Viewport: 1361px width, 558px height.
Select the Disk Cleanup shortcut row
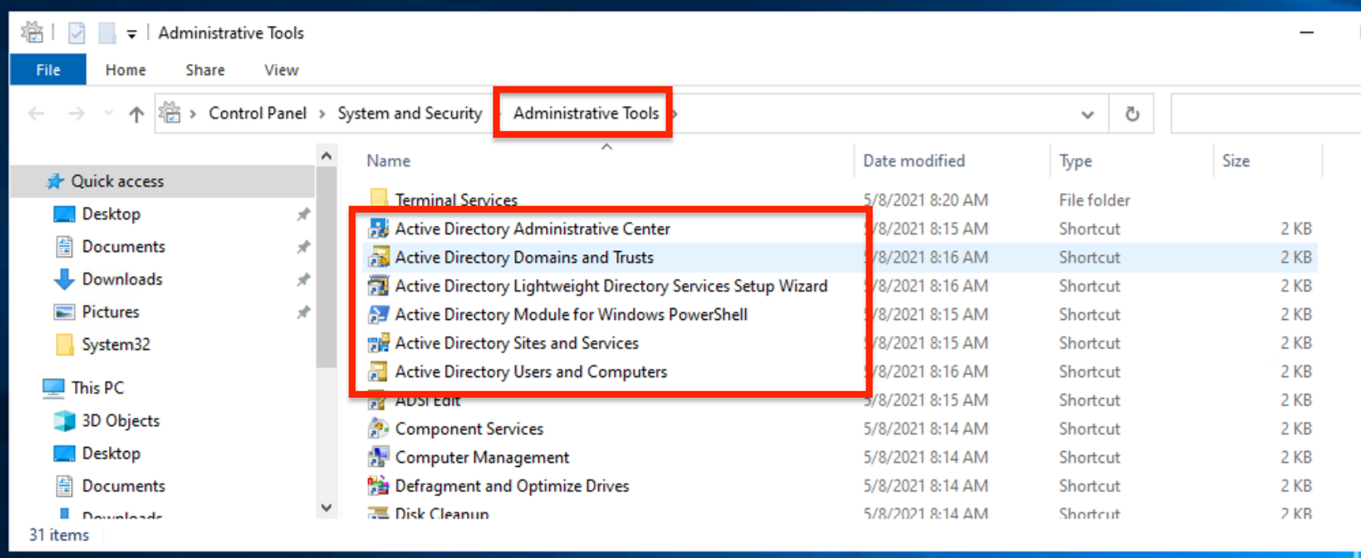point(839,512)
